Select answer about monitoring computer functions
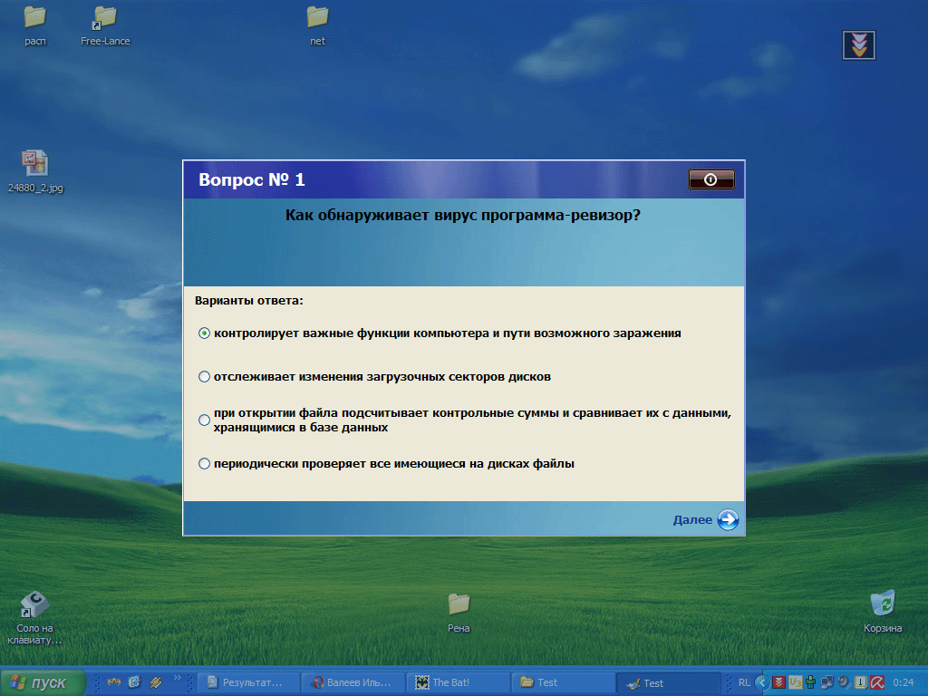 point(203,333)
